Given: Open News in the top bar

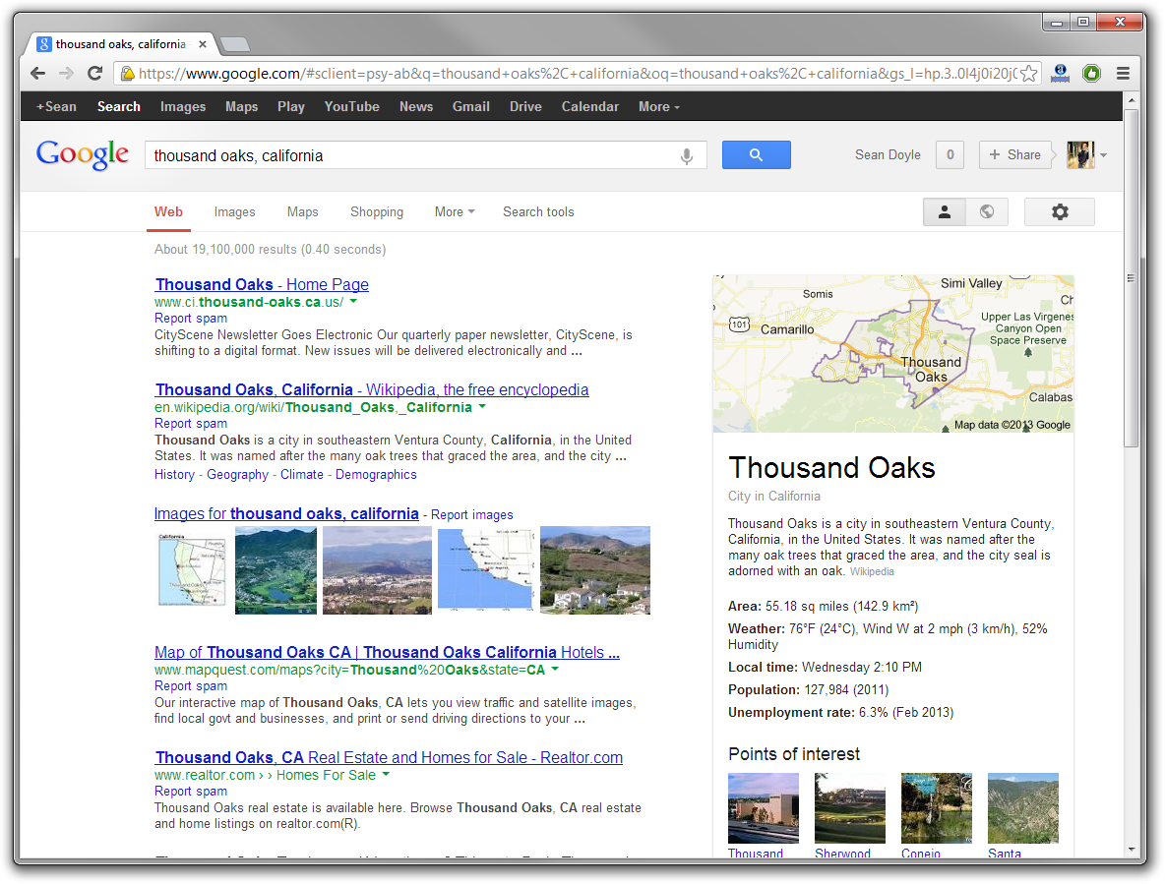Looking at the screenshot, I should pyautogui.click(x=416, y=107).
